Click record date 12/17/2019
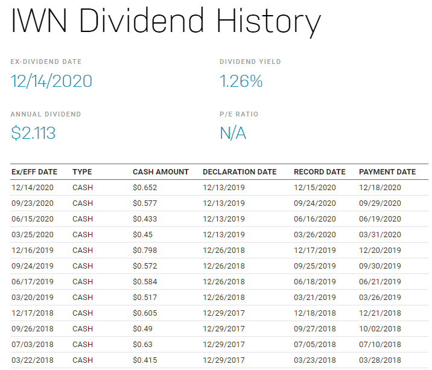The height and width of the screenshot is (370, 432). (x=315, y=250)
